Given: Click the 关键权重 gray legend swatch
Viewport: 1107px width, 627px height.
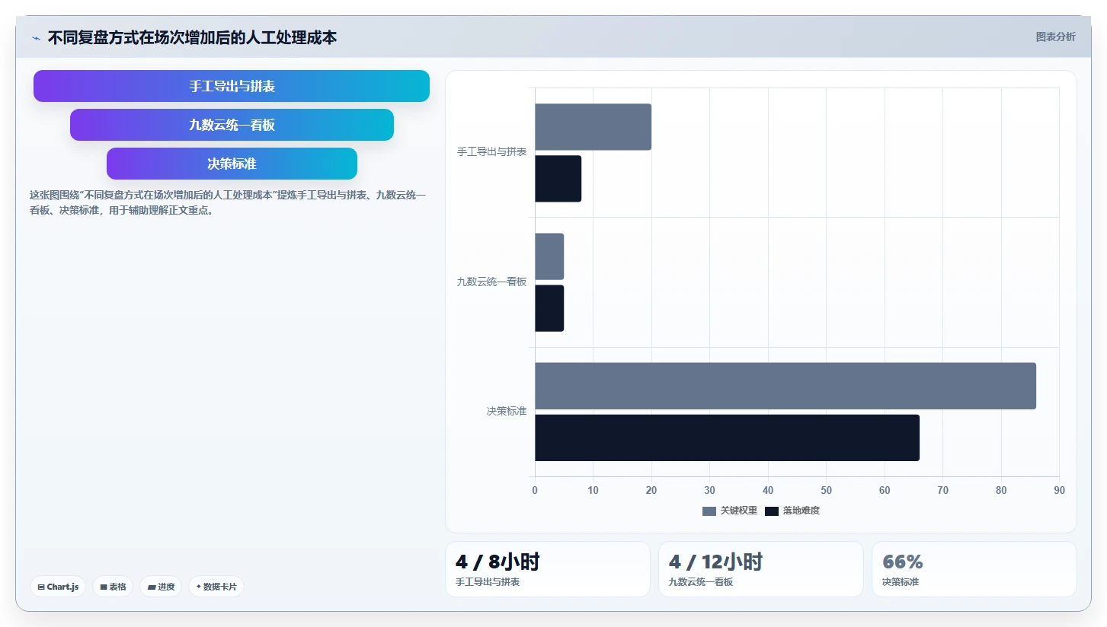Looking at the screenshot, I should point(709,511).
